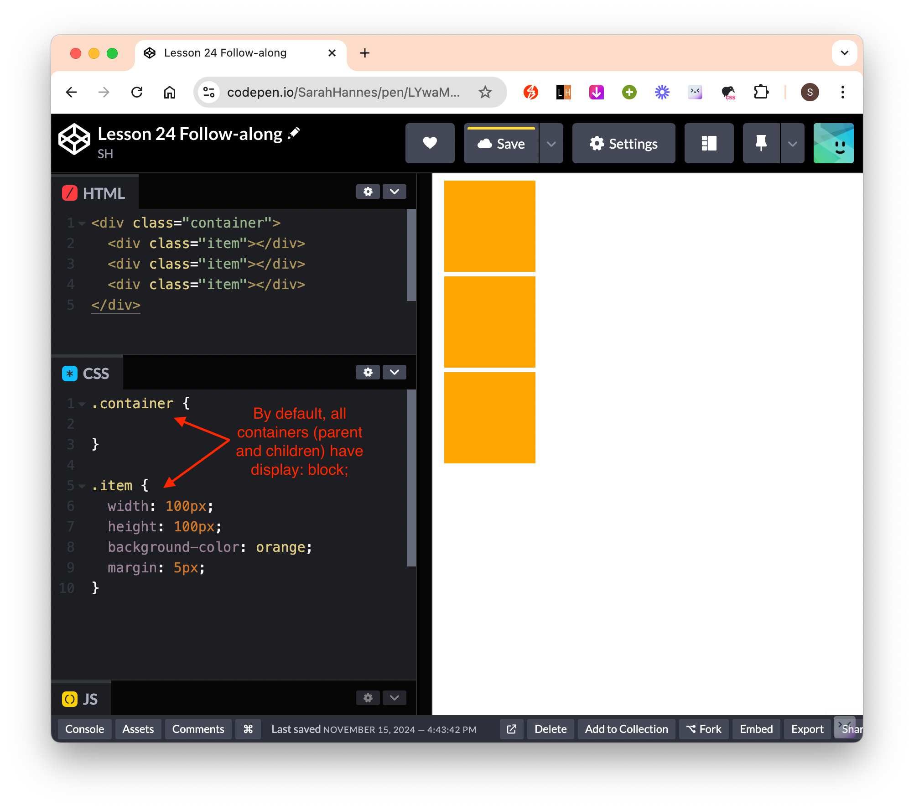914x810 pixels.
Task: Open the Embed option
Action: [756, 729]
